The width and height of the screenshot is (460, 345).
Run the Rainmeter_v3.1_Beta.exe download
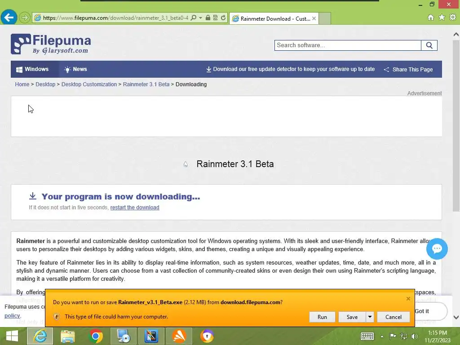322,317
